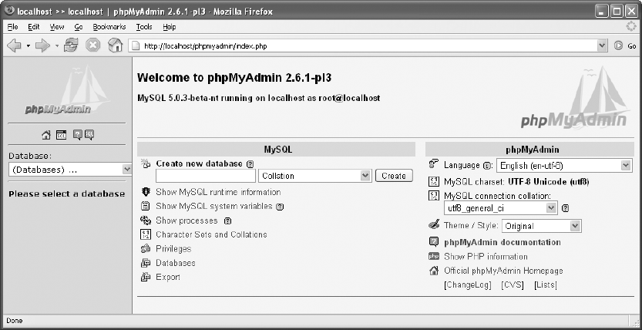Click the system variables icon

146,206
